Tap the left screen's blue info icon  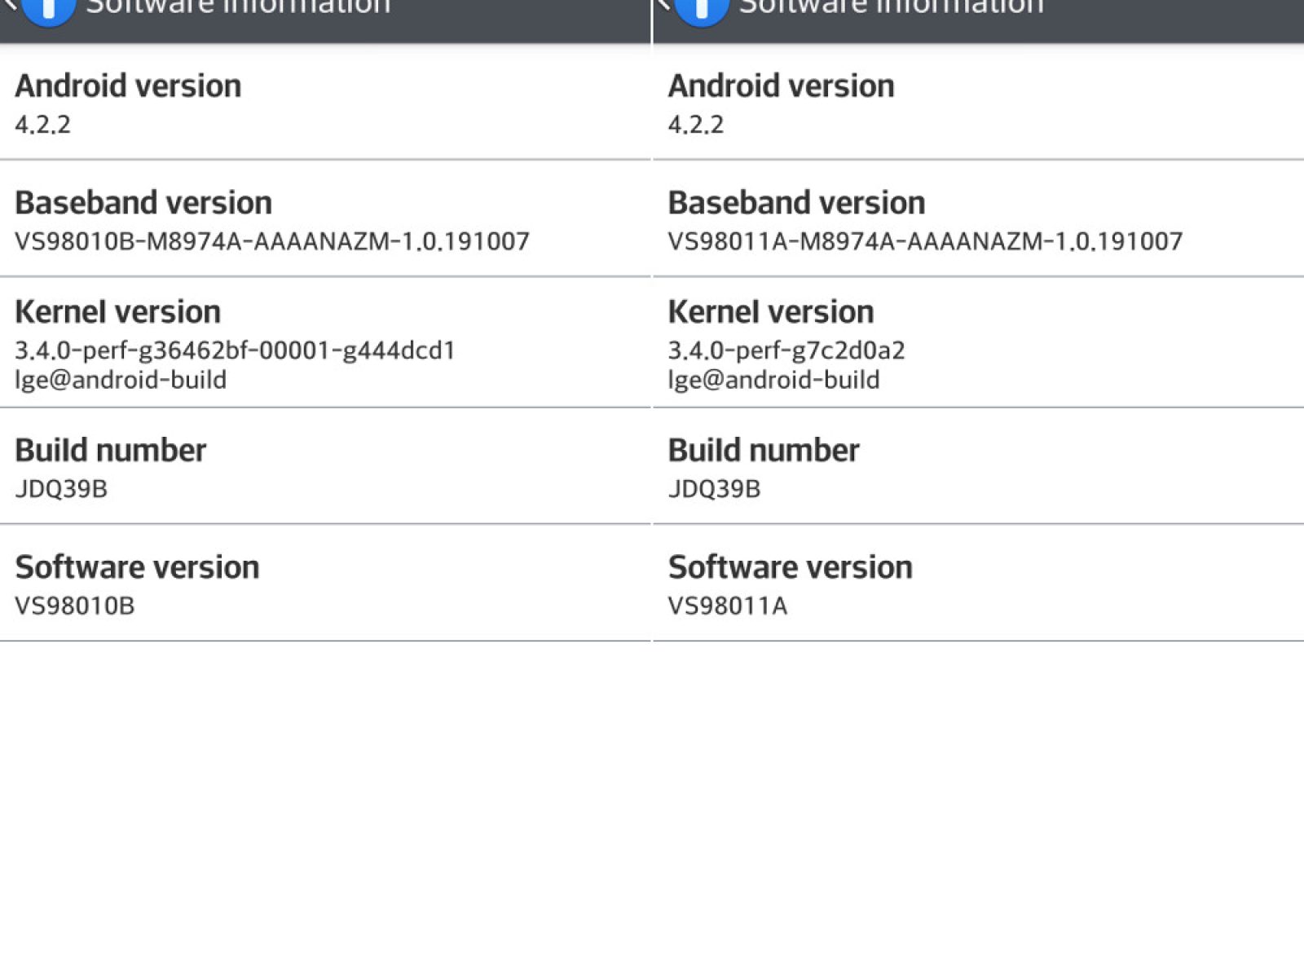click(48, 10)
